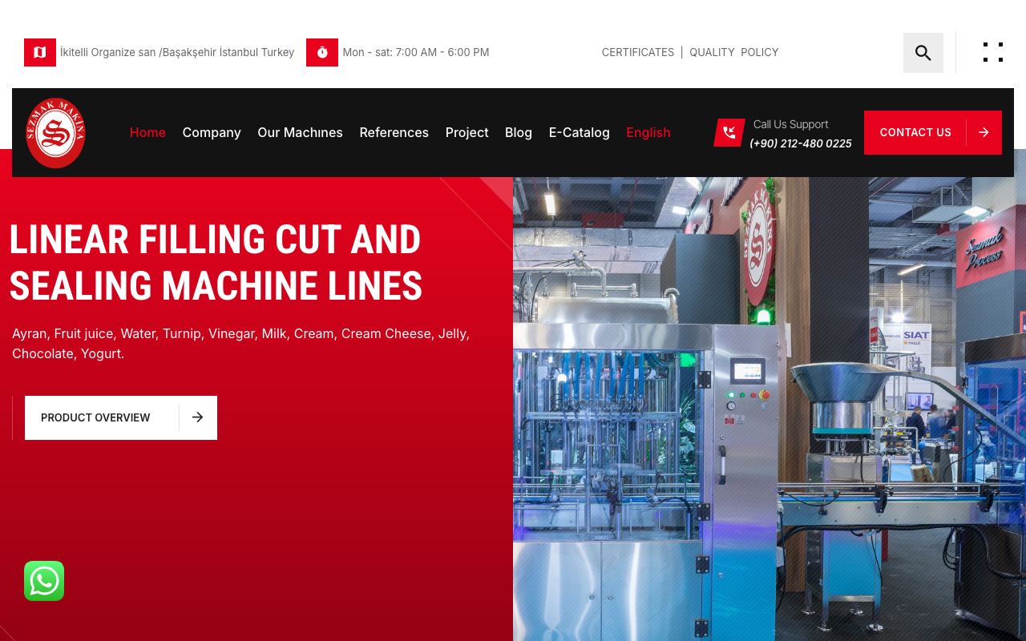This screenshot has height=641, width=1026.
Task: Click the Ayran, Fruit juice product description
Action: [x=240, y=343]
